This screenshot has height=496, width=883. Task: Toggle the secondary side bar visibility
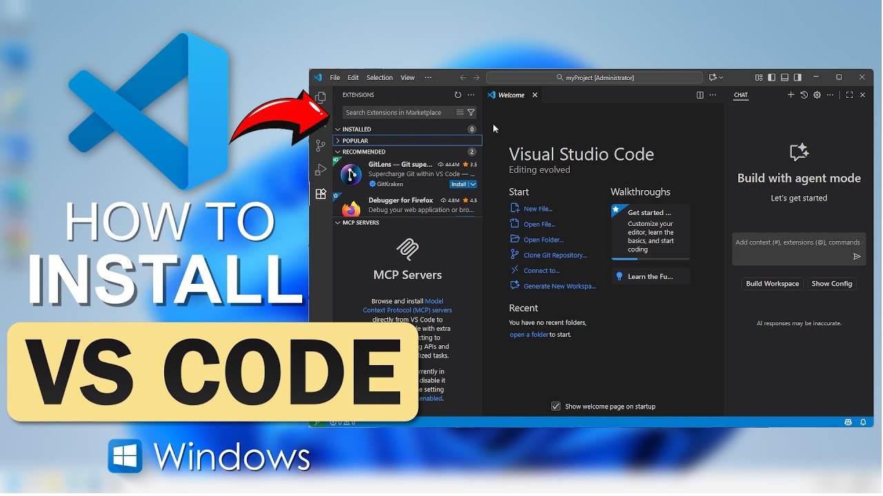[x=797, y=78]
